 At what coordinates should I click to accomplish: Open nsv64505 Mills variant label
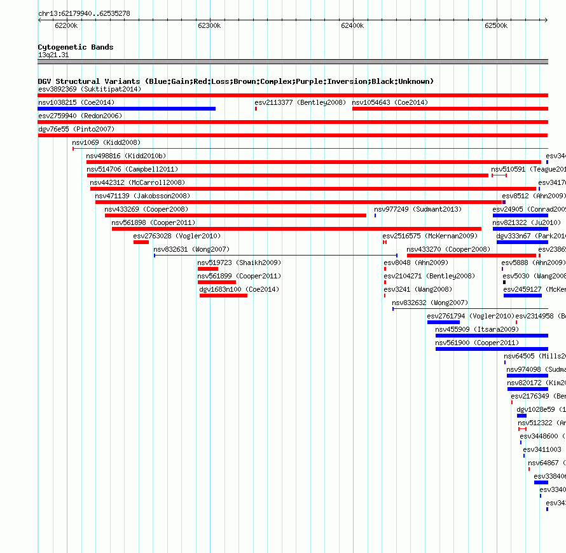tap(535, 356)
